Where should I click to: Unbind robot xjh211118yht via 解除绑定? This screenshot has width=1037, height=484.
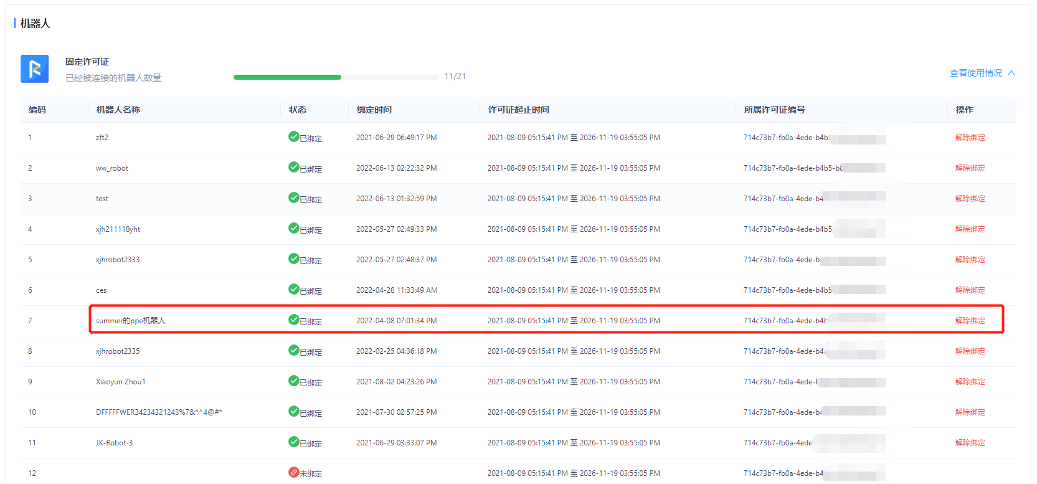click(x=970, y=229)
